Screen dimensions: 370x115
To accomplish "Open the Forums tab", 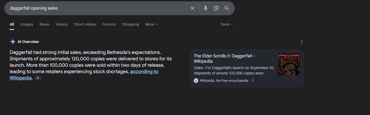I will pyautogui.click(x=109, y=24).
